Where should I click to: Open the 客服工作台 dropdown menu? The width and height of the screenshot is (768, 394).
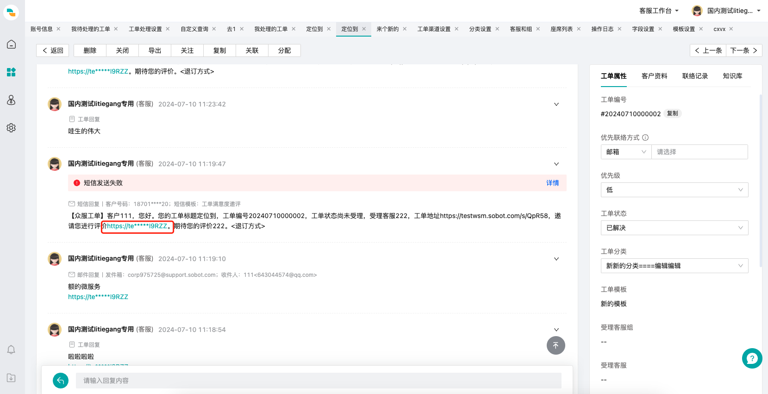tap(659, 11)
